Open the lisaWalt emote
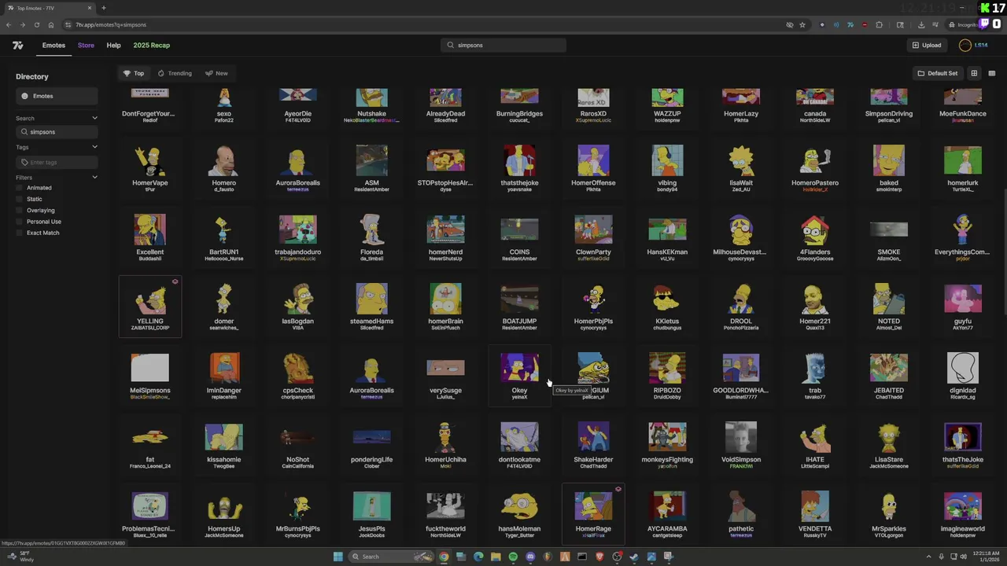 tap(741, 167)
